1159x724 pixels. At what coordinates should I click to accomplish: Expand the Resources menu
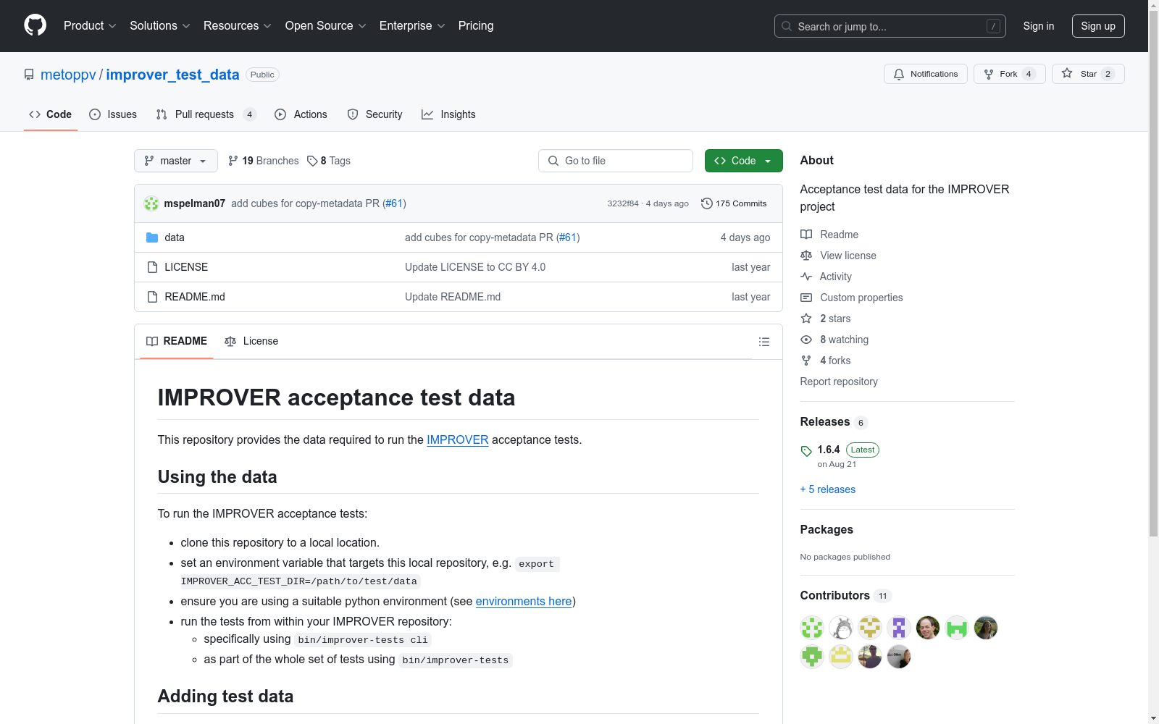tap(238, 26)
